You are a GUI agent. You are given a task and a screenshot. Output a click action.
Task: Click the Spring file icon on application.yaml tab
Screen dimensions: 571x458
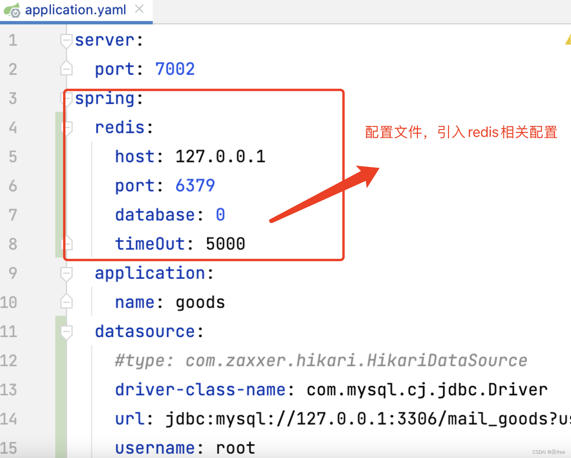[x=12, y=10]
